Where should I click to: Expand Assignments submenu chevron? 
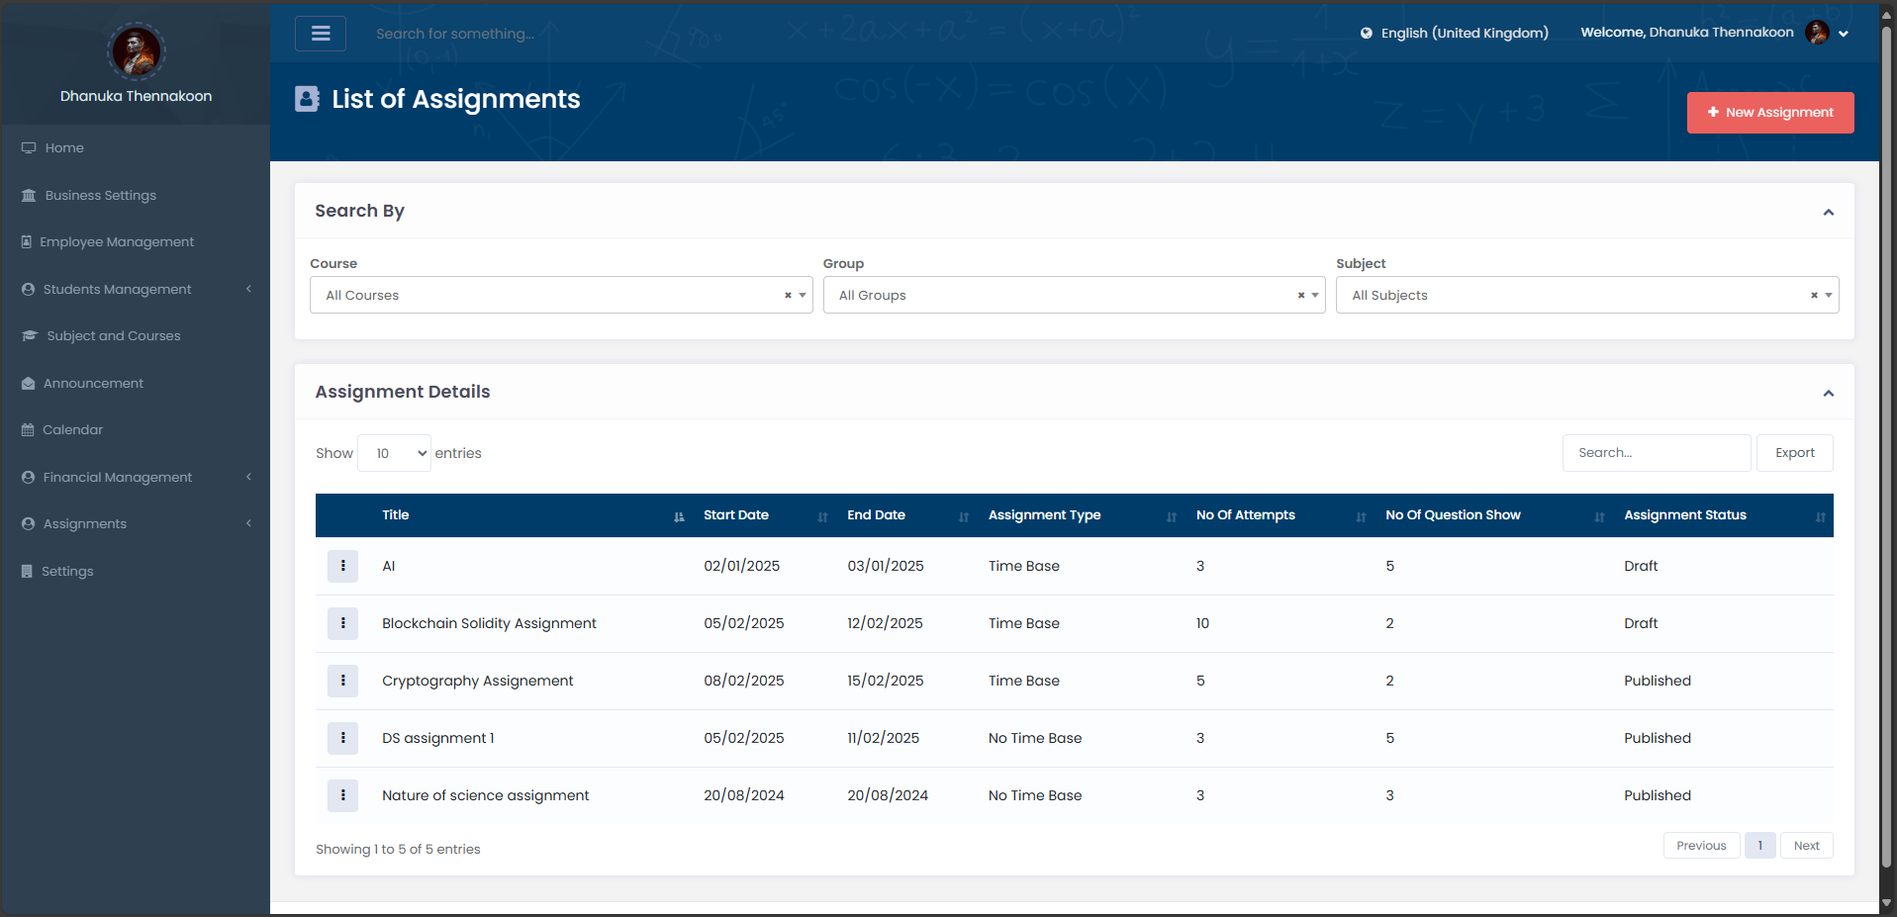[x=248, y=523]
